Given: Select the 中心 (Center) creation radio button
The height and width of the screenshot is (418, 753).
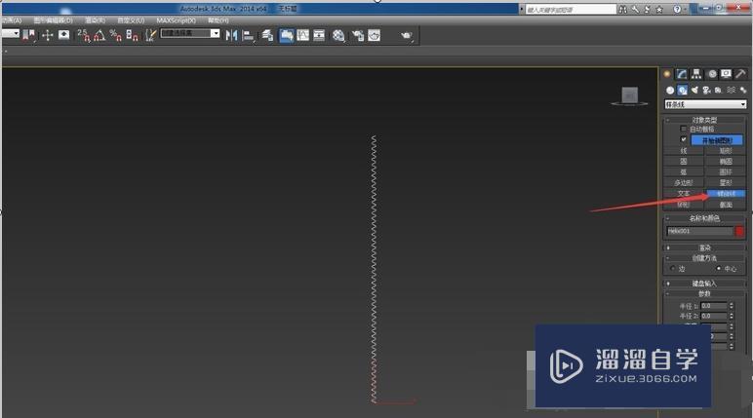Looking at the screenshot, I should click(719, 269).
